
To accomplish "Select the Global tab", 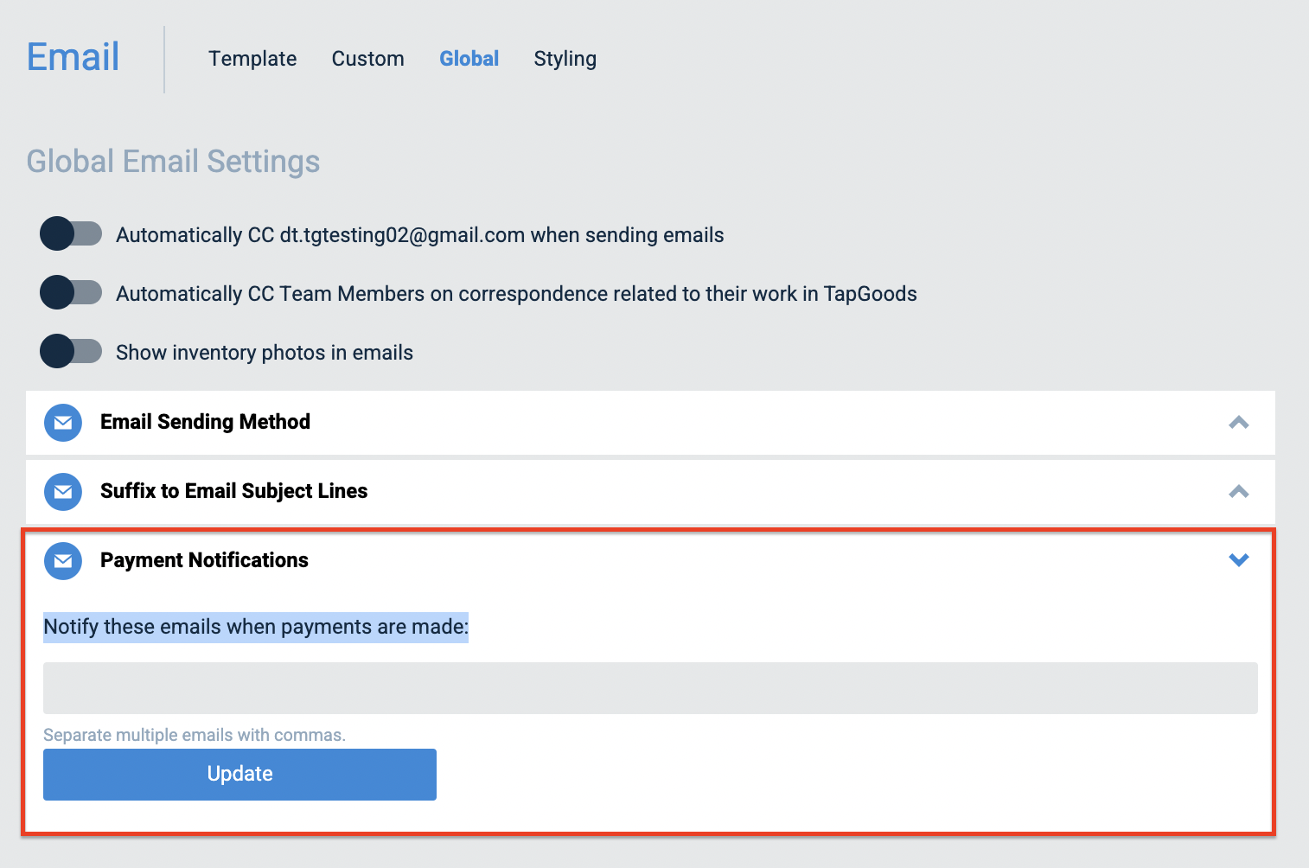I will point(469,59).
